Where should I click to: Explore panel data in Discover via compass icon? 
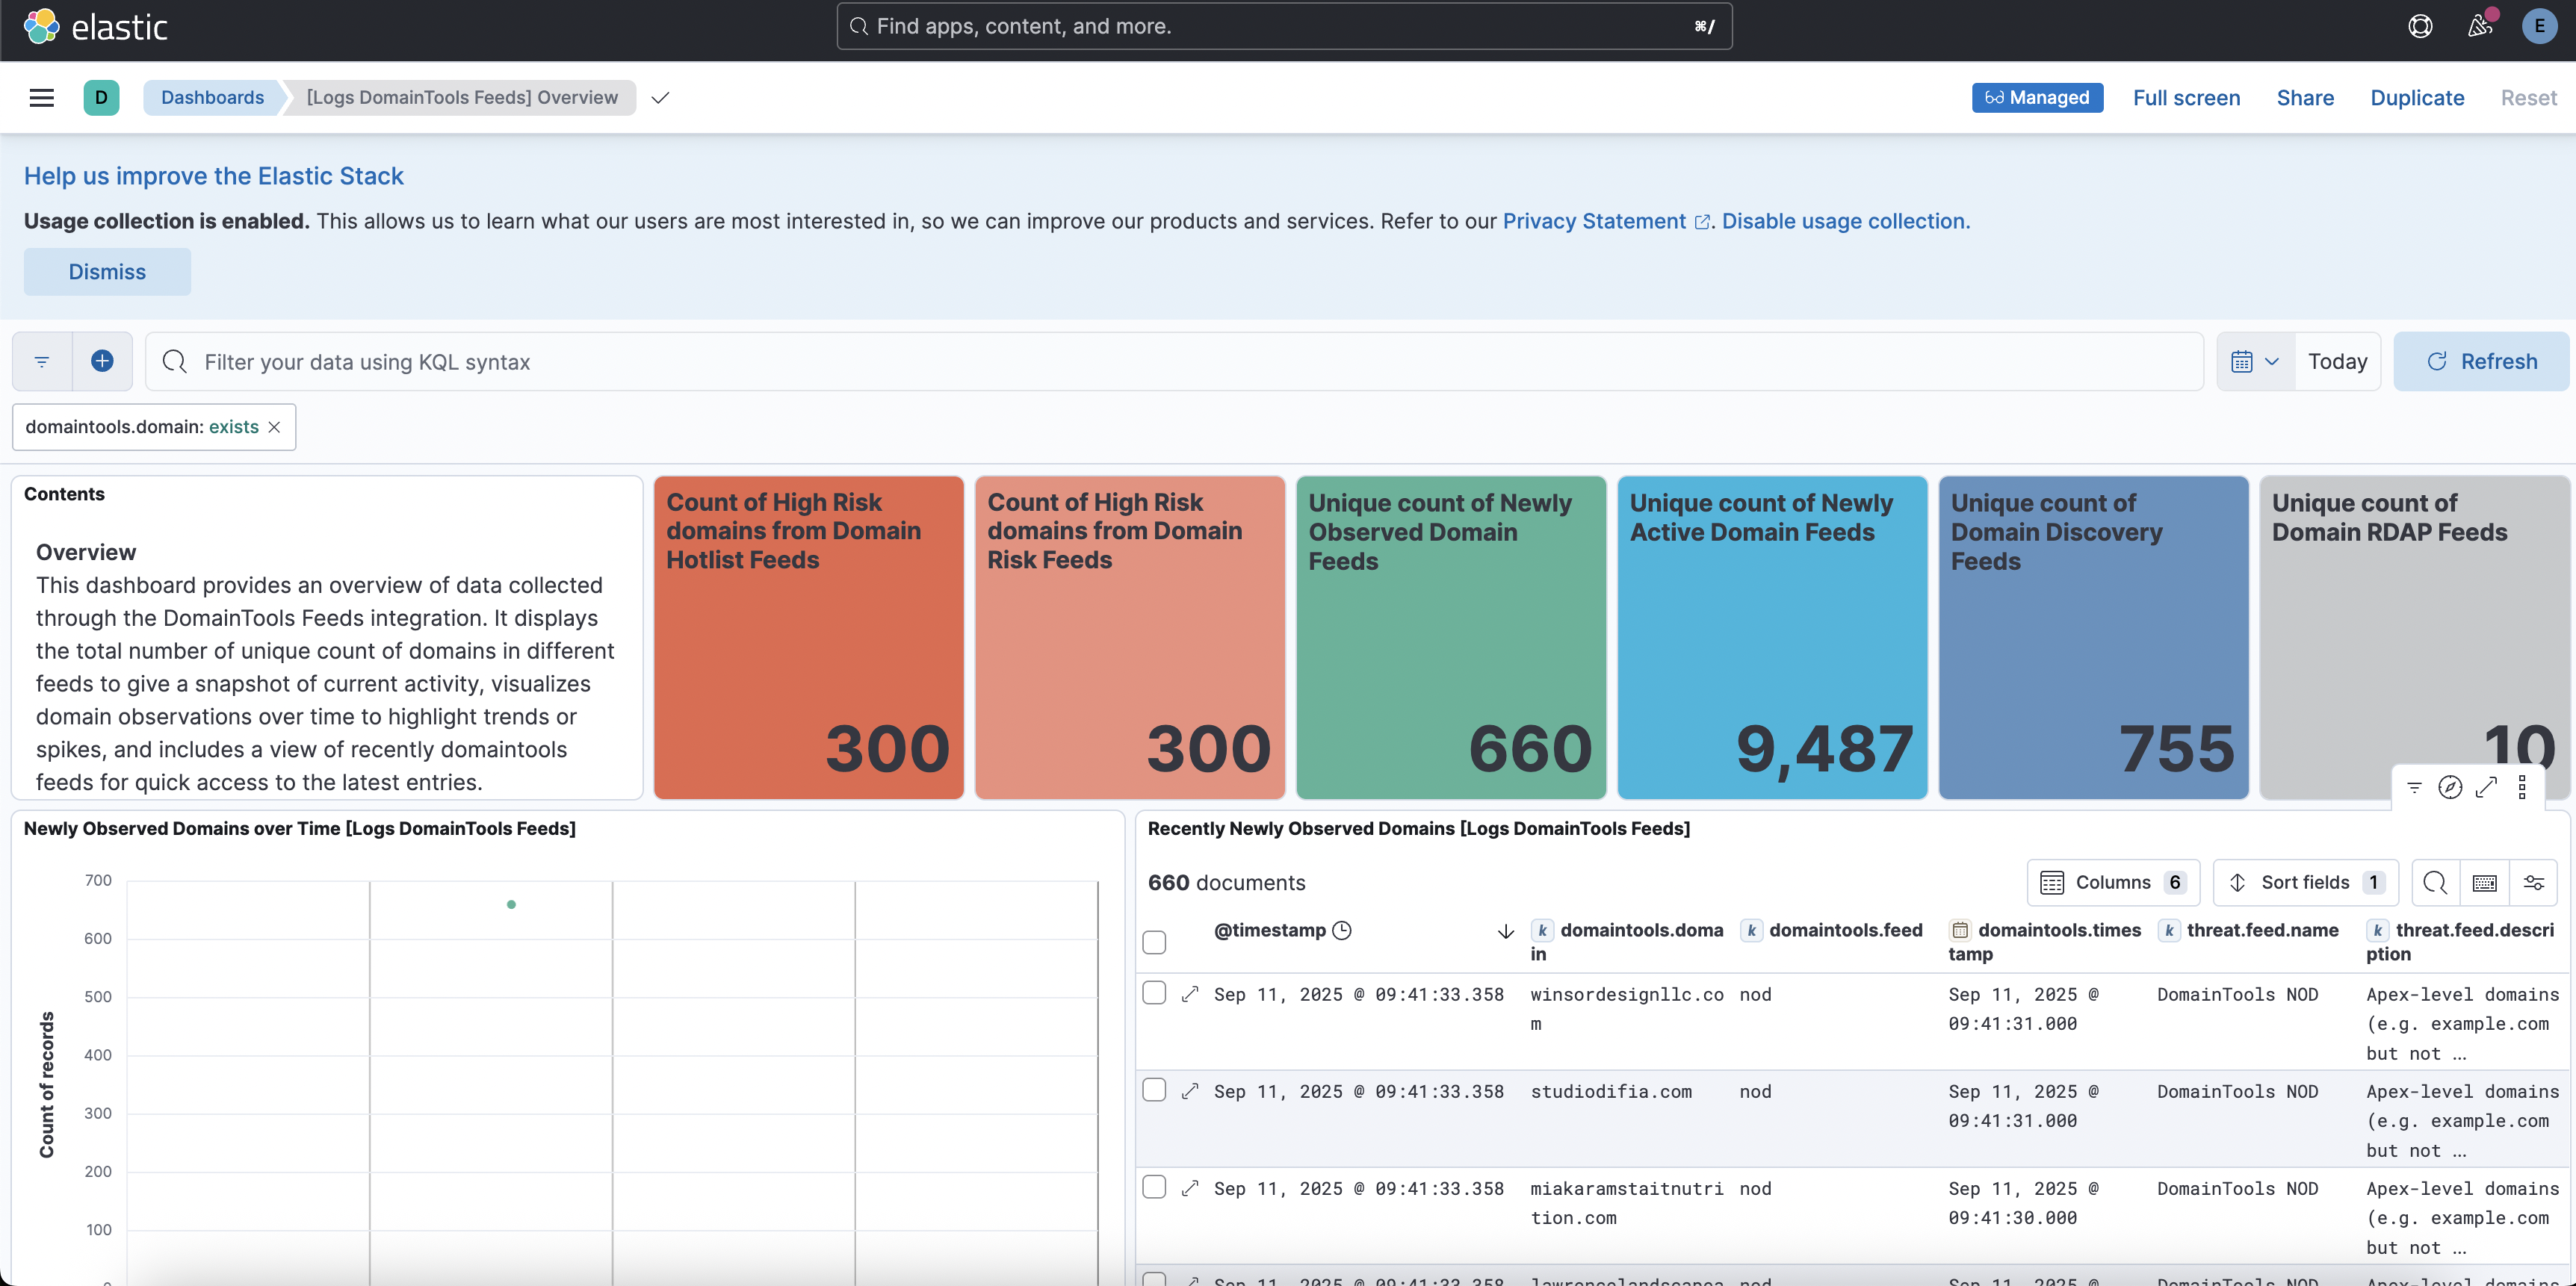(x=2450, y=787)
